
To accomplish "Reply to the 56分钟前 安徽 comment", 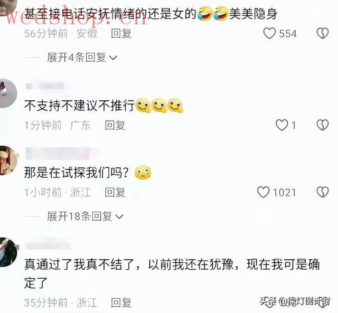I will (x=121, y=34).
